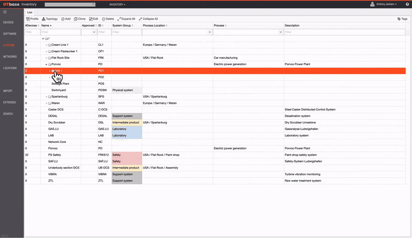
Task: Go to DEVICES in the sidebar
Action: click(8, 22)
